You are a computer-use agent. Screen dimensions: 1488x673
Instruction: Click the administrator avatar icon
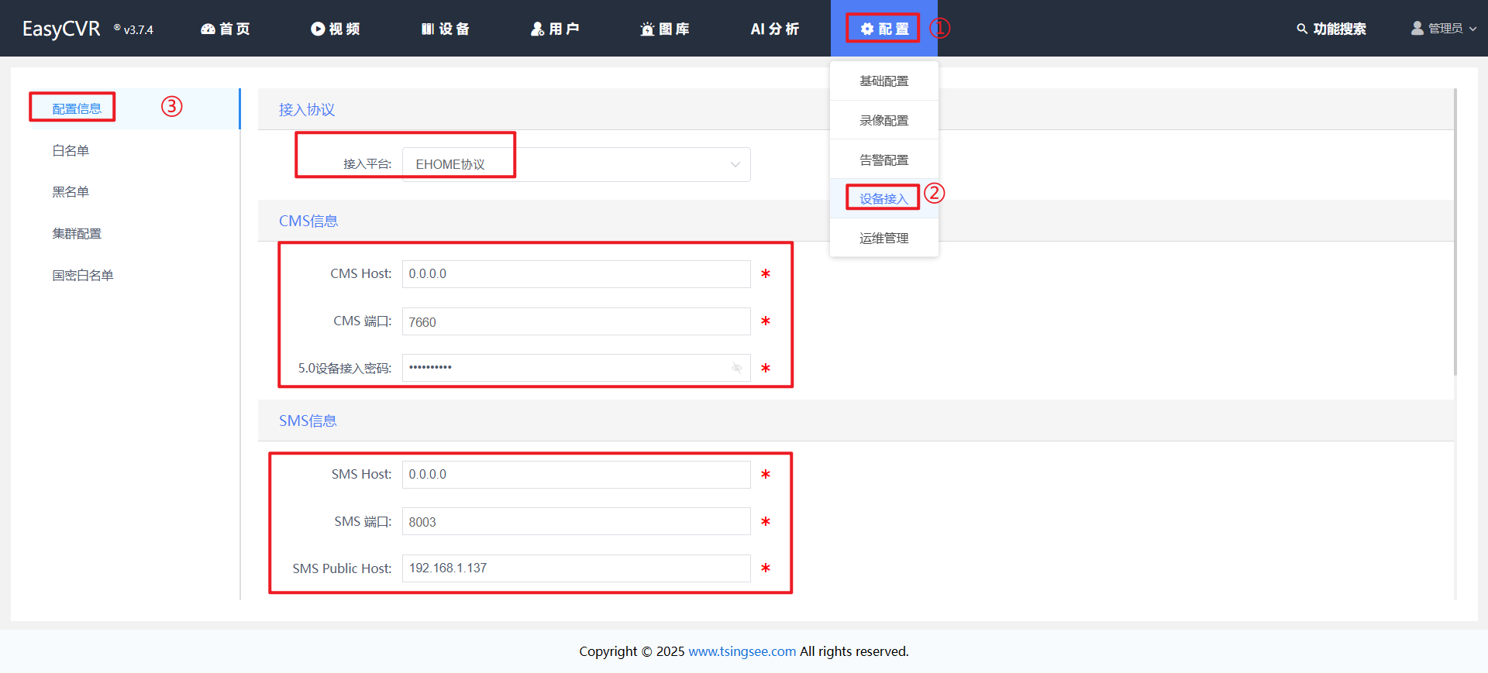(1417, 29)
